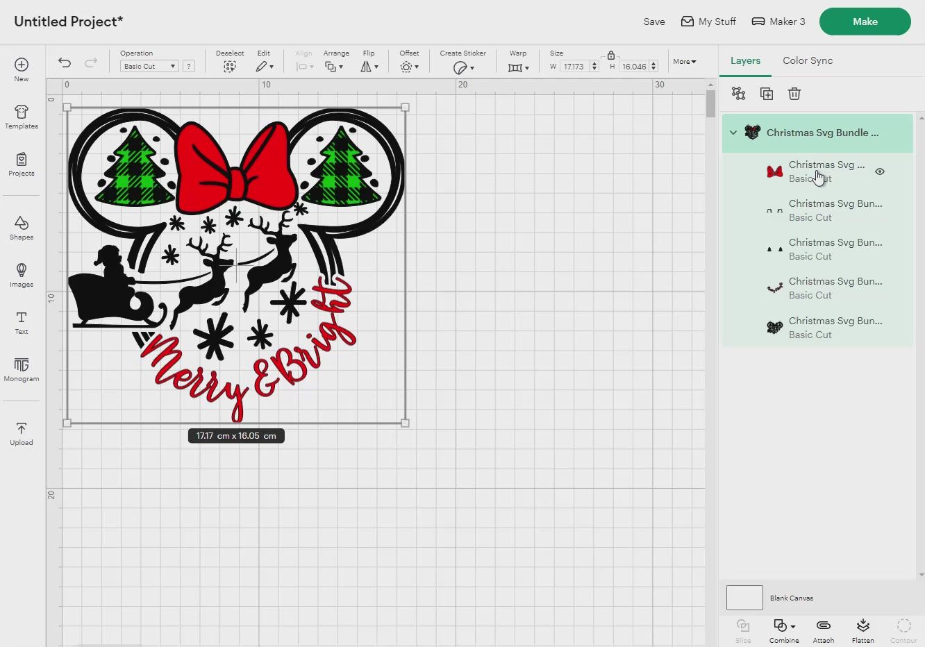925x647 pixels.
Task: Click the Operation help question mark
Action: 189,66
